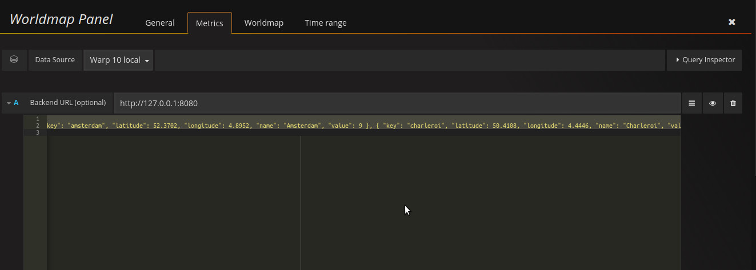Click the Backend URL (optional) label
The height and width of the screenshot is (270, 756).
pos(67,103)
